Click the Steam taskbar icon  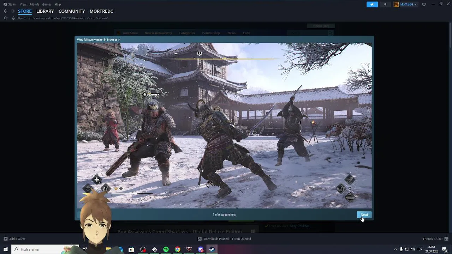tap(212, 249)
